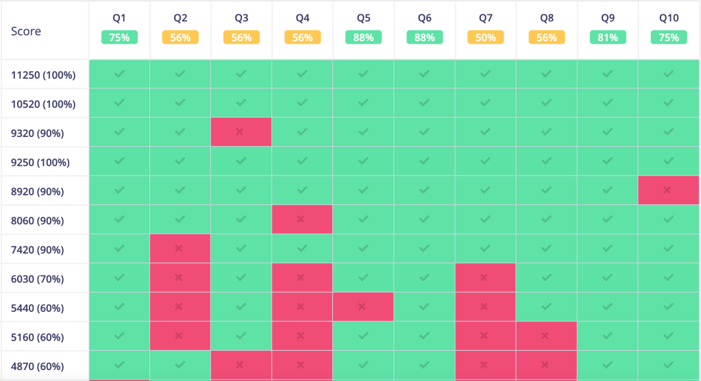Click the X mark in Q2 row 7420
Viewport: 701px width, 381px height.
[x=180, y=248]
